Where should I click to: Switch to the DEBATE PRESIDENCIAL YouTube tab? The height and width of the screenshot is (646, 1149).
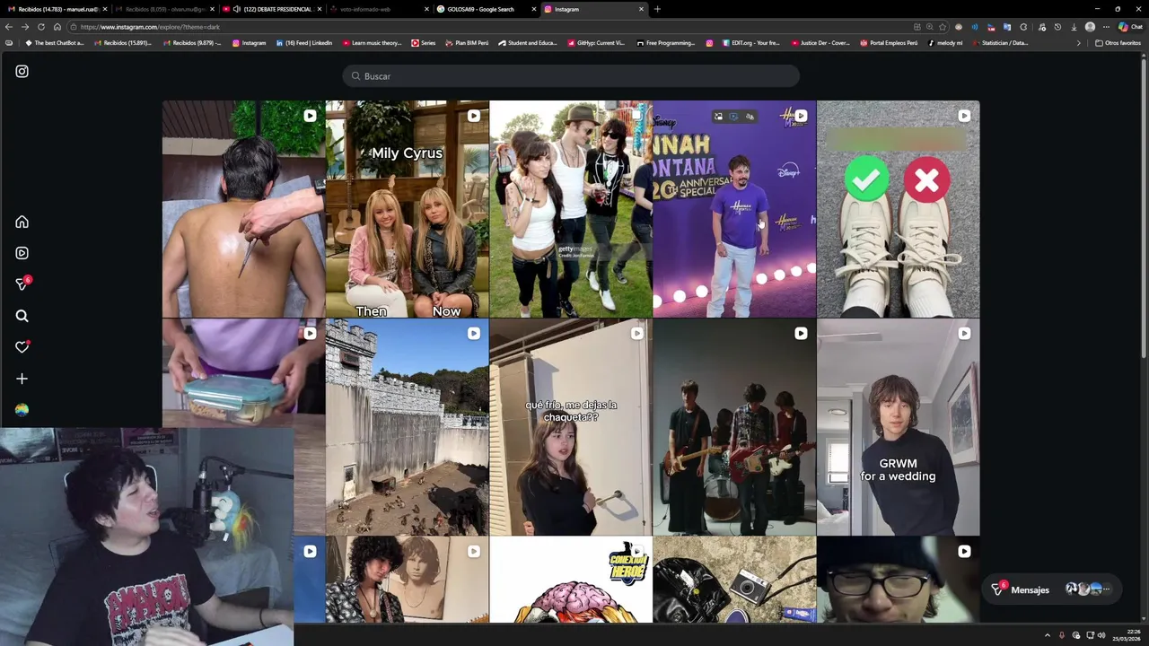(x=269, y=9)
